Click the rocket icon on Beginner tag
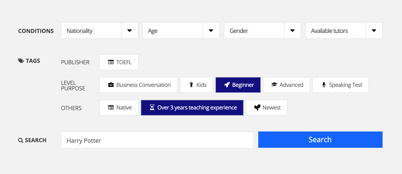Viewport: 402px width, 174px height. [227, 85]
